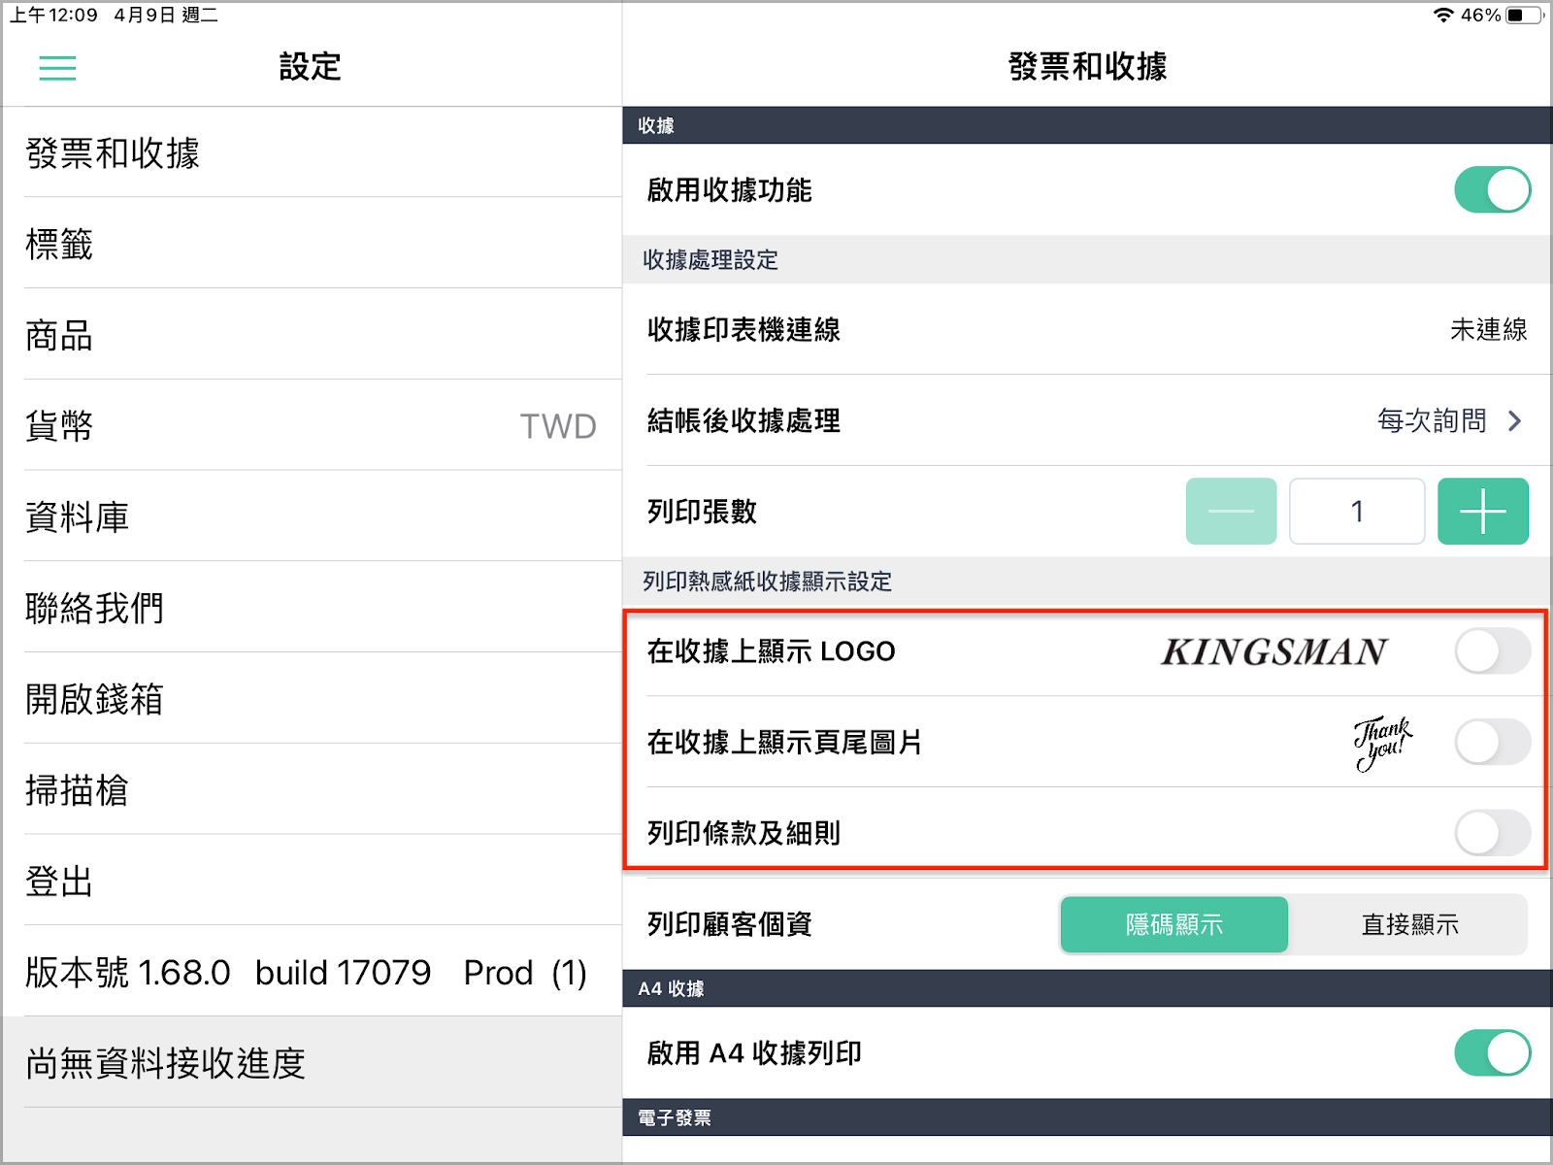The height and width of the screenshot is (1165, 1553).
Task: Open 結帳後收據處理 chevron options
Action: (x=1514, y=420)
